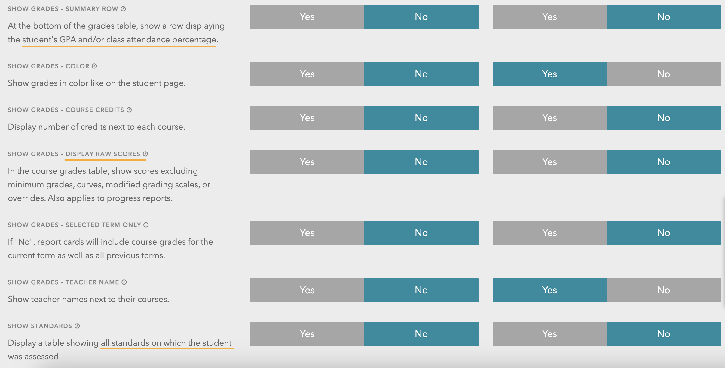The image size is (725, 368).
Task: Enable Color grades Yes in left column
Action: [x=307, y=74]
